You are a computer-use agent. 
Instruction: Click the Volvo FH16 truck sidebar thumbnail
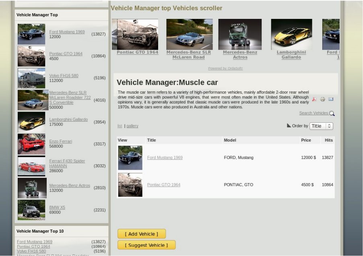(31, 78)
